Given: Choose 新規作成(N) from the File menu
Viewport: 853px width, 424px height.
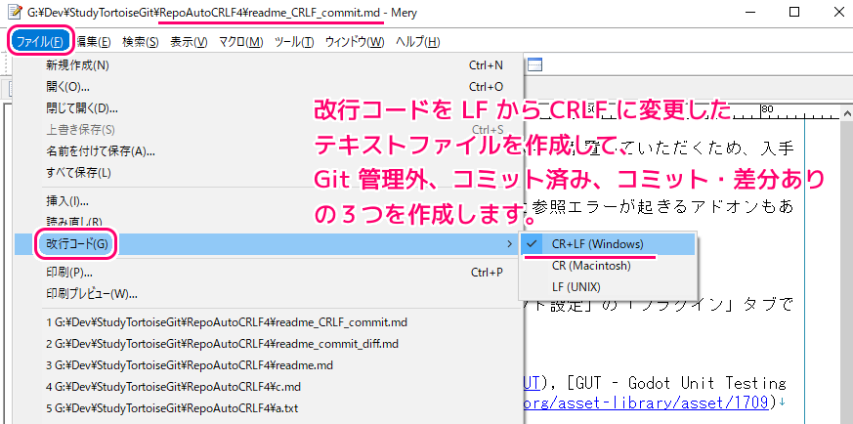Looking at the screenshot, I should point(77,65).
